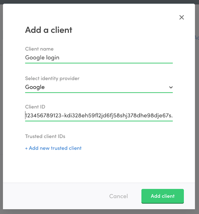Click the end of the Client ID value
The height and width of the screenshot is (214, 199).
pos(172,116)
